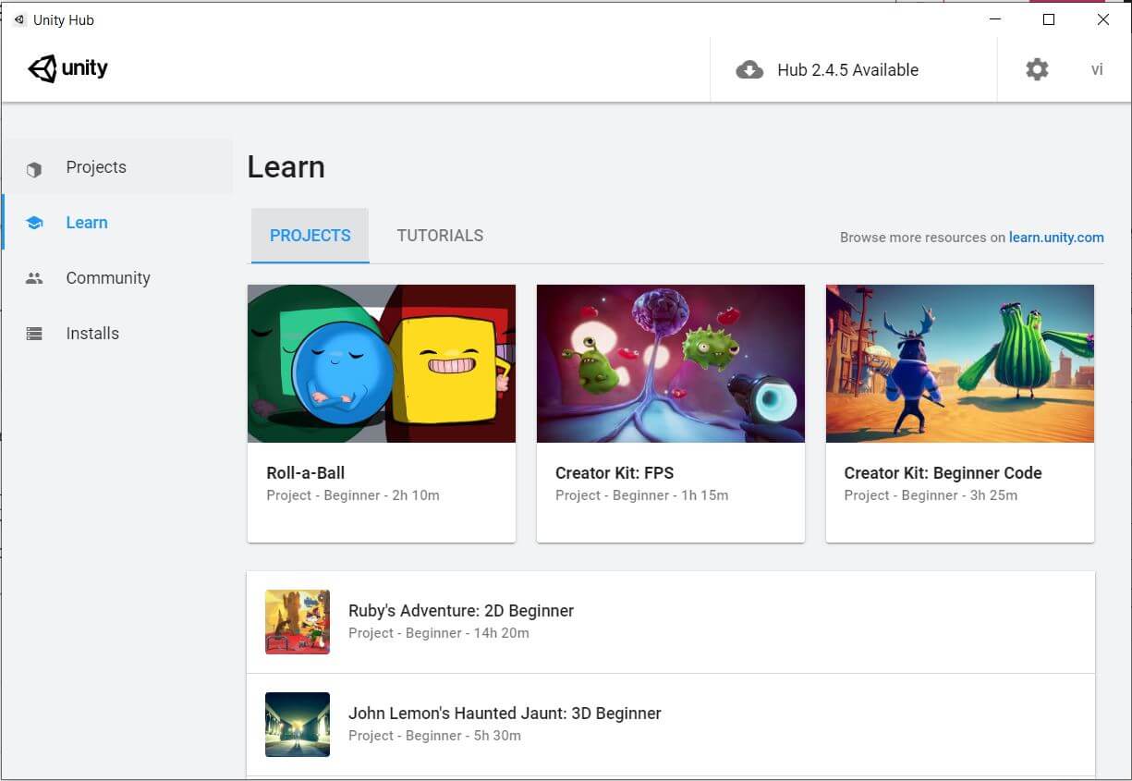
Task: Switch to the PROJECTS tab
Action: click(310, 236)
